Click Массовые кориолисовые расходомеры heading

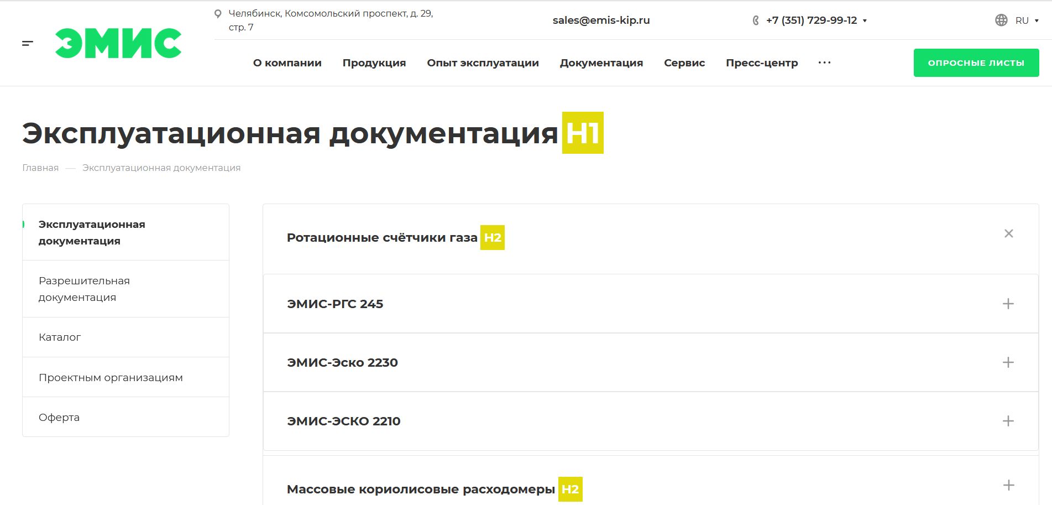click(x=421, y=489)
